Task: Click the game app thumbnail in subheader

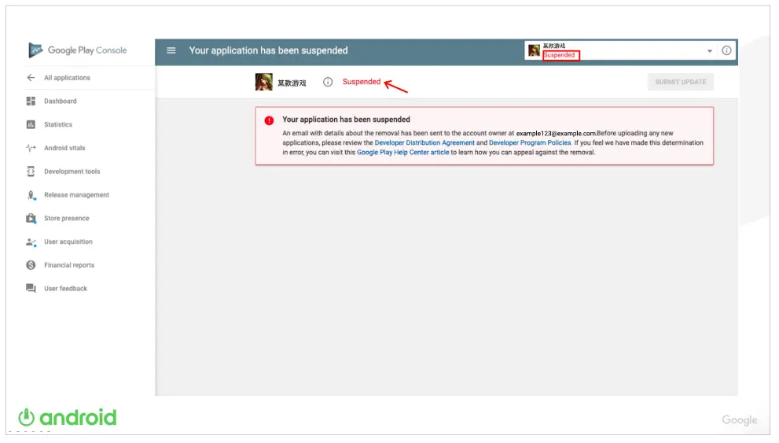Action: (264, 82)
